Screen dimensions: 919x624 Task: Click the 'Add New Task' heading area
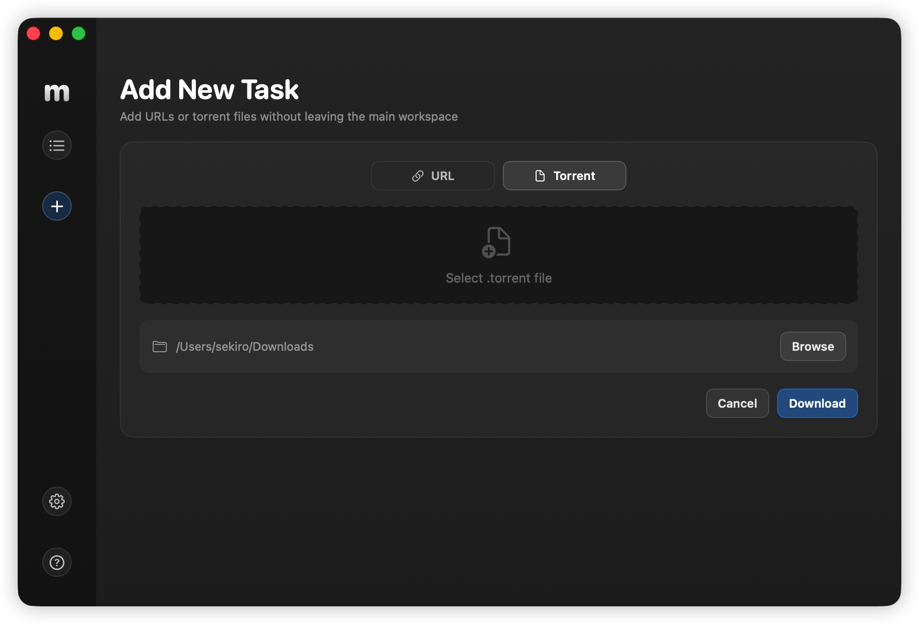tap(210, 89)
